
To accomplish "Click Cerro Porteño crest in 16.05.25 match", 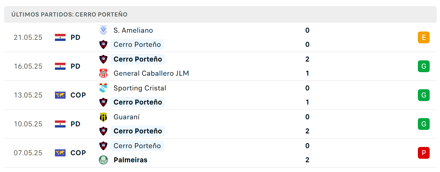I will coord(103,59).
